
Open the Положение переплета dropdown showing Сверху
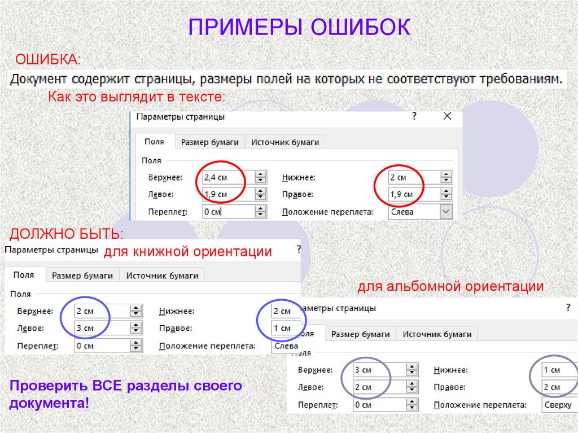click(x=558, y=405)
